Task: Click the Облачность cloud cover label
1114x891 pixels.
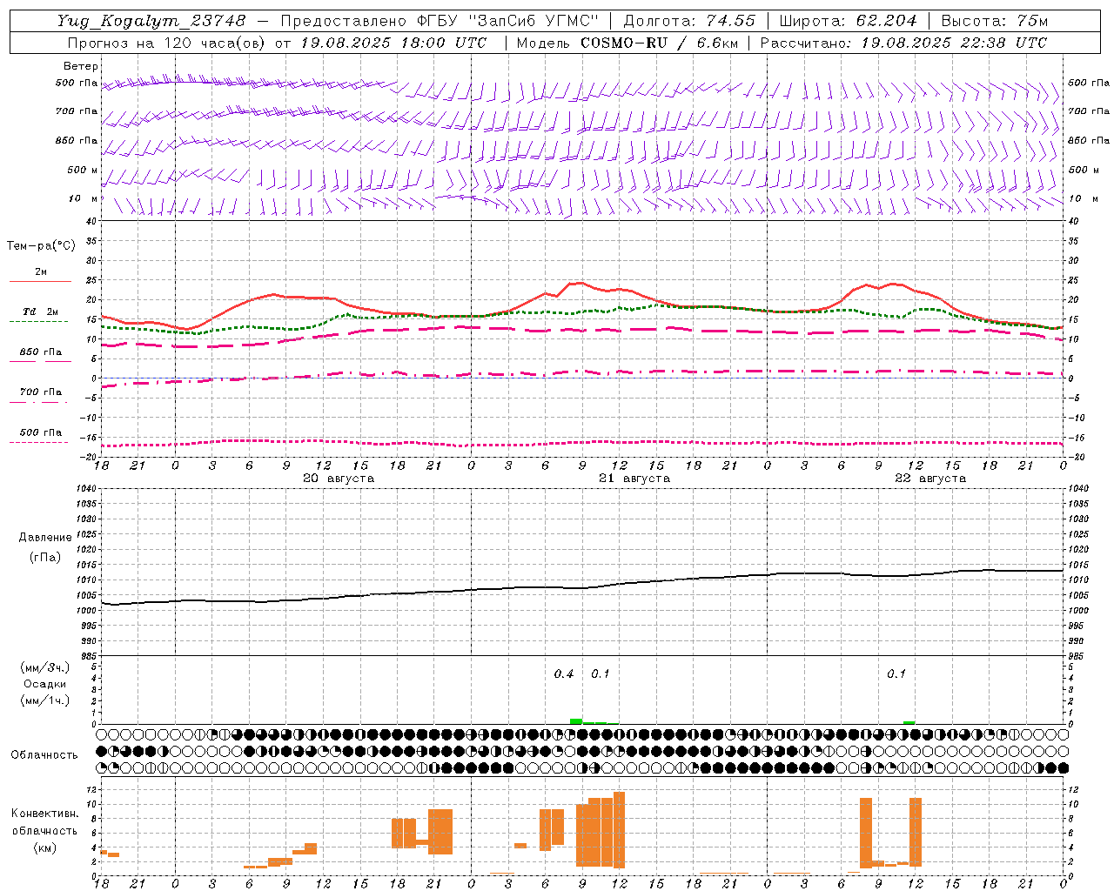Action: (44, 755)
